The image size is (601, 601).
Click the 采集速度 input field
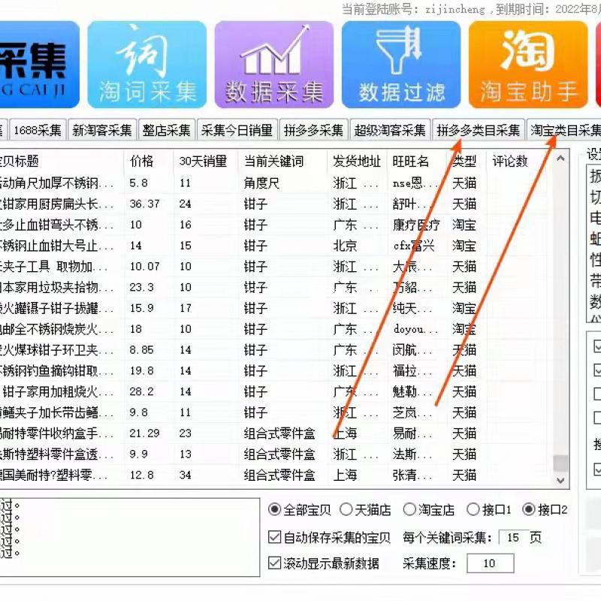[491, 563]
